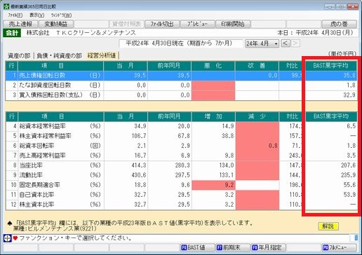
Task: Click BAST黒字平均 value 235.9
Action: click(x=348, y=175)
